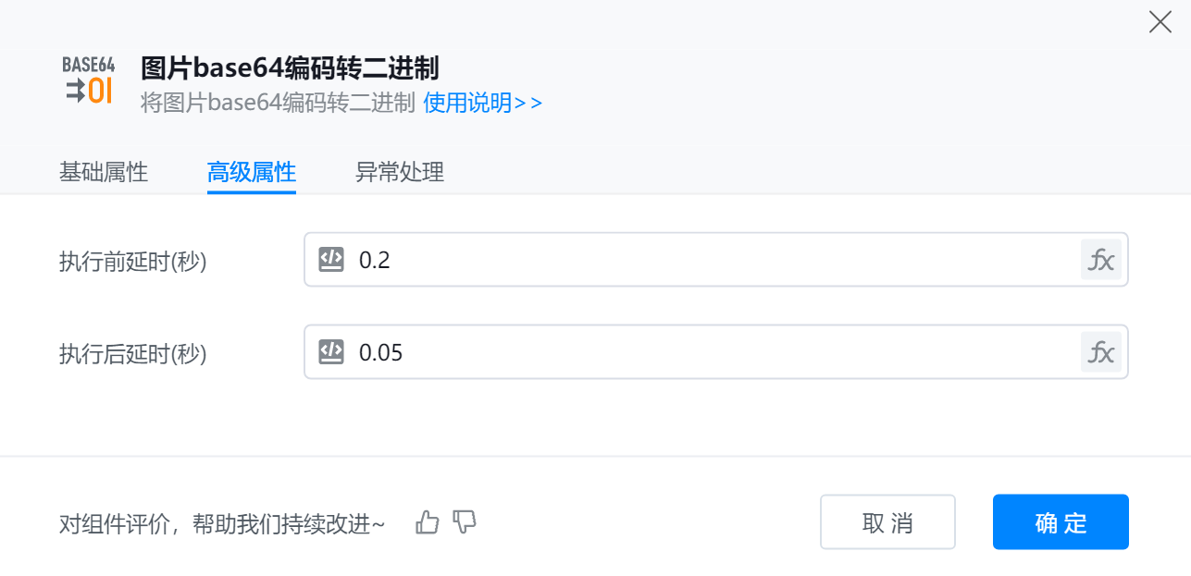Click the 执行前延时(秒) label

pos(133,262)
